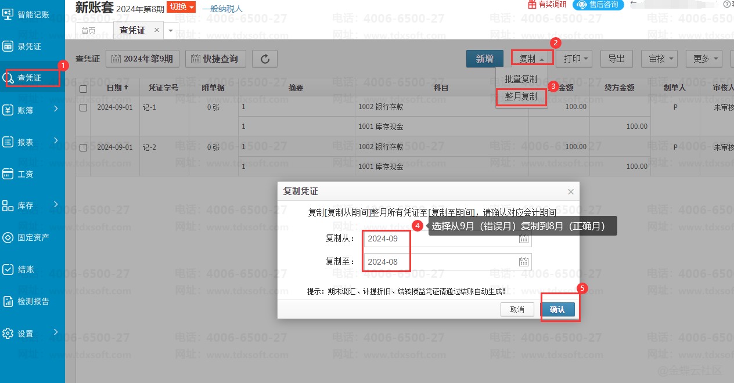Open calendar picker for 复制从 field
The width and height of the screenshot is (734, 383).
click(523, 239)
